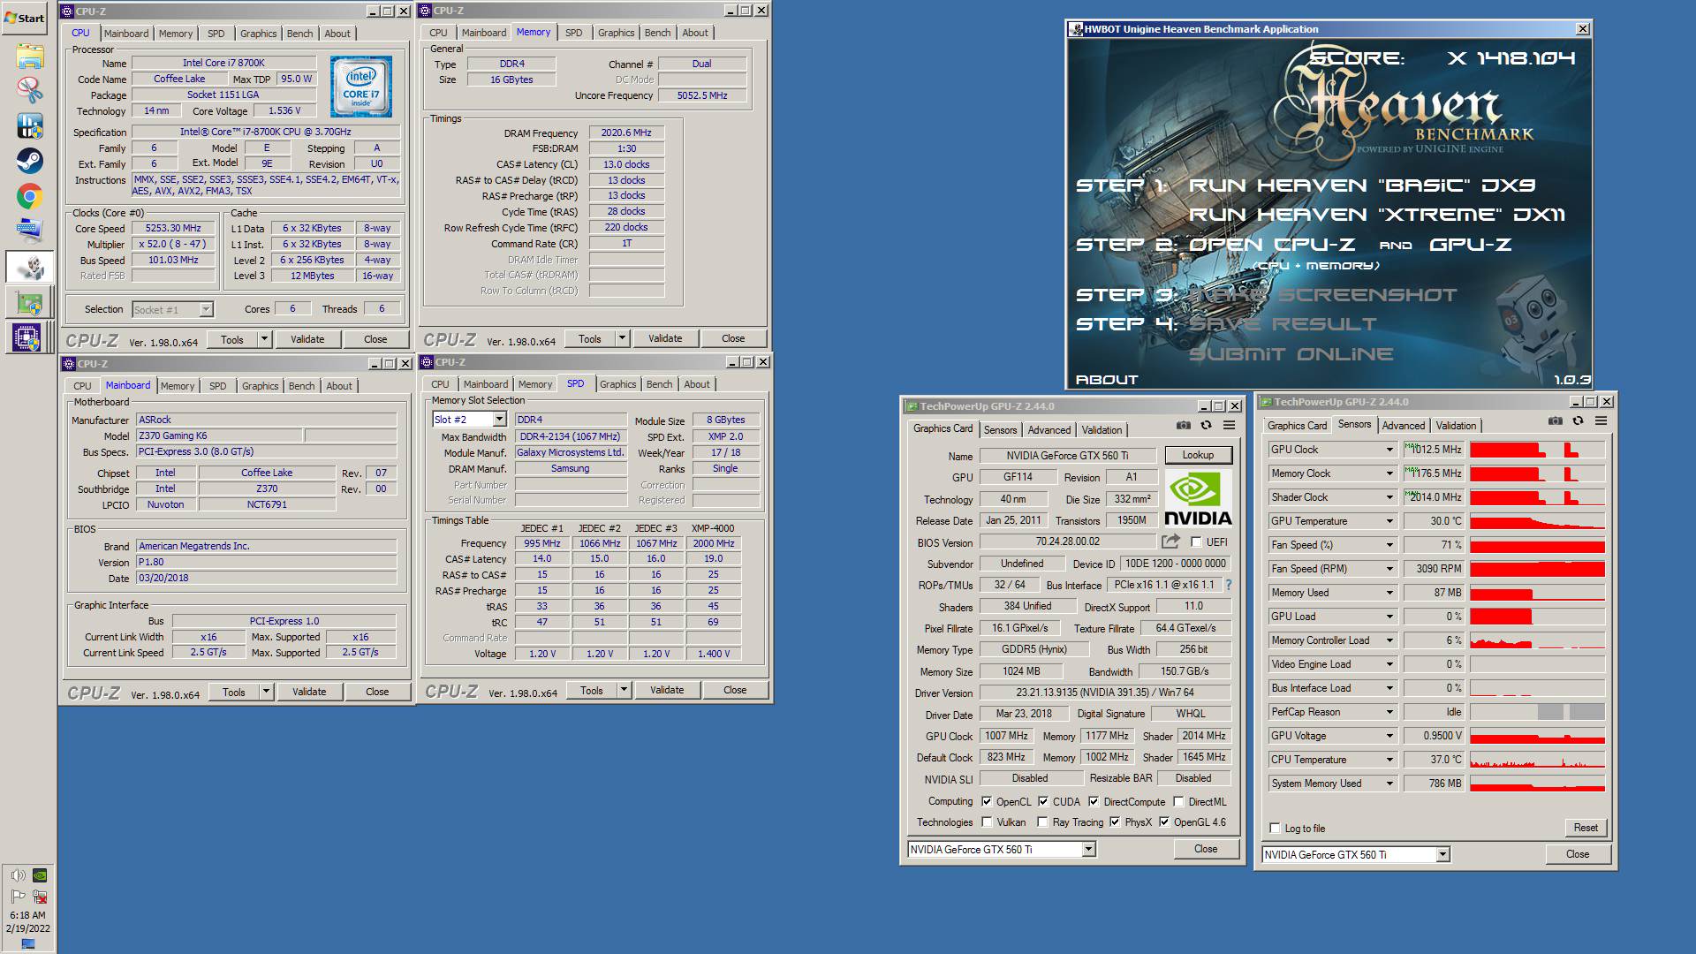This screenshot has width=1696, height=954.
Task: Click the Intel Core i7 logo in CPU-Z
Action: [x=360, y=87]
